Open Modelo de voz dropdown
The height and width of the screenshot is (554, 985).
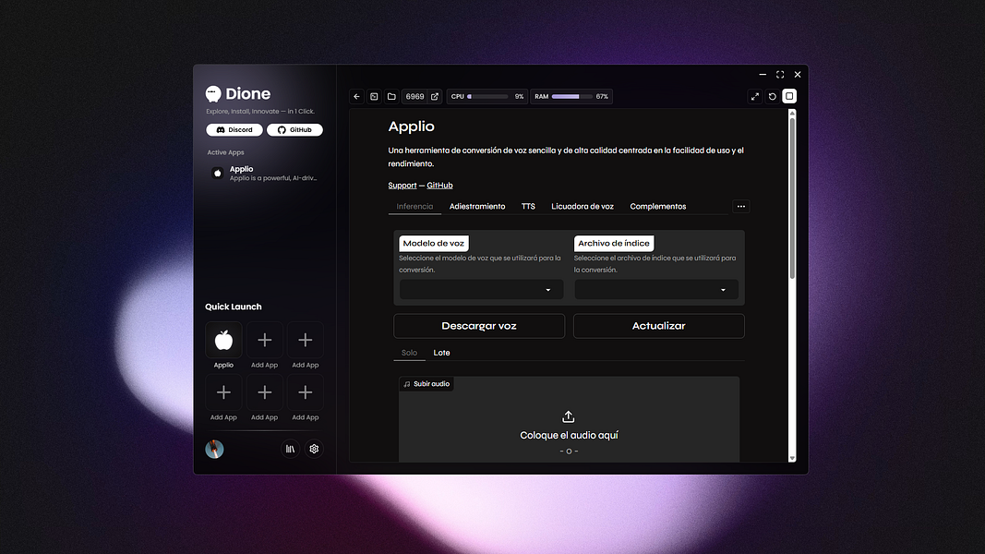[481, 290]
